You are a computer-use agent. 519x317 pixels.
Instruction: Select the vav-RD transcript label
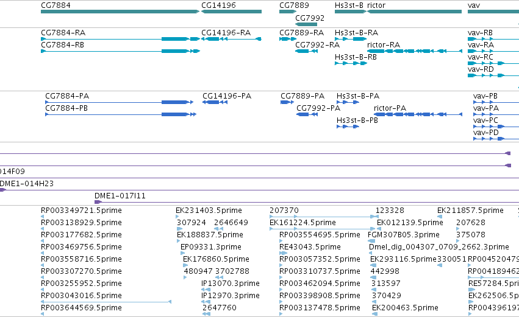tap(481, 69)
